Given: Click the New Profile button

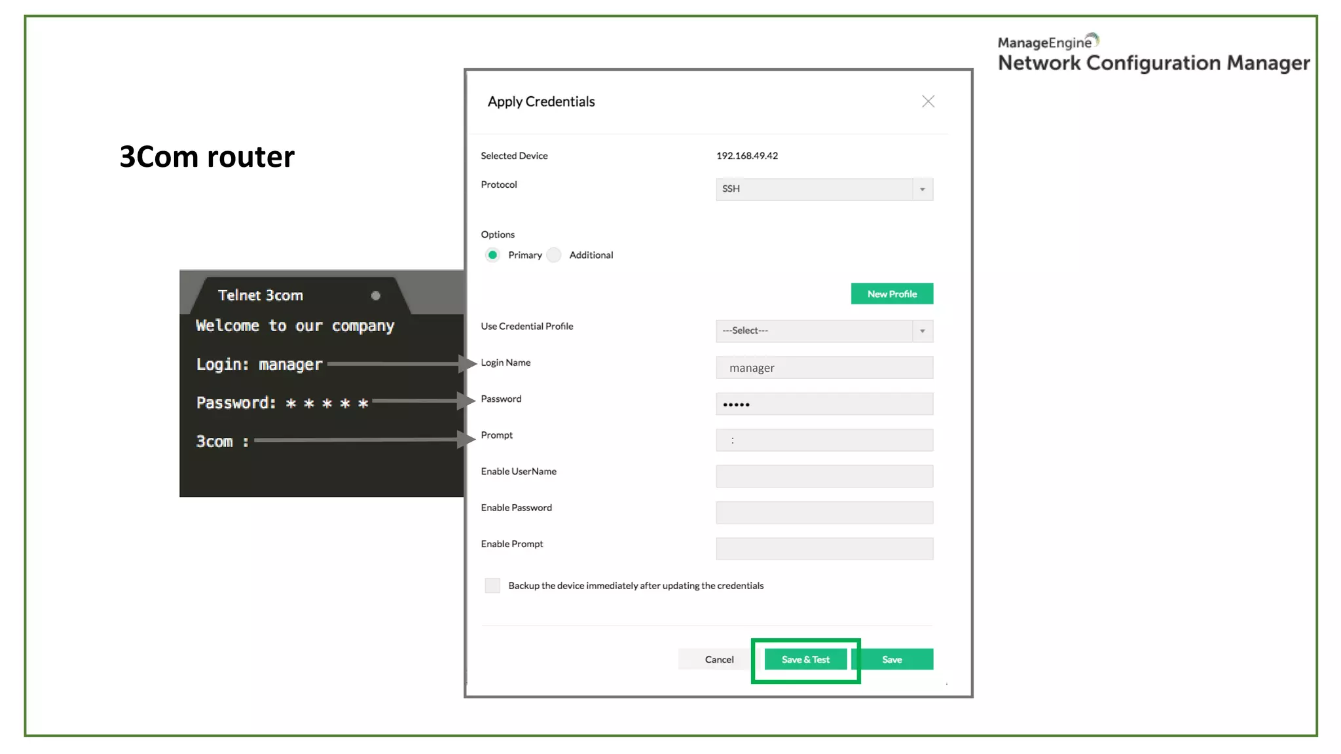Looking at the screenshot, I should 892,294.
